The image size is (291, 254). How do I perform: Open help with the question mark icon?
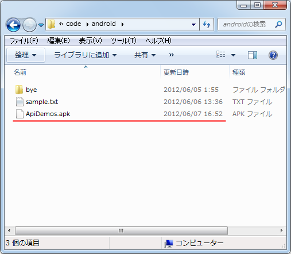coord(273,55)
